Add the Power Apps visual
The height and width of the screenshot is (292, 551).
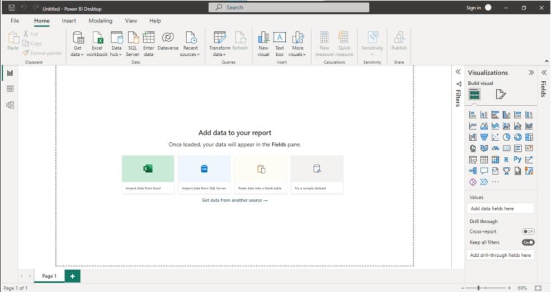point(473,182)
